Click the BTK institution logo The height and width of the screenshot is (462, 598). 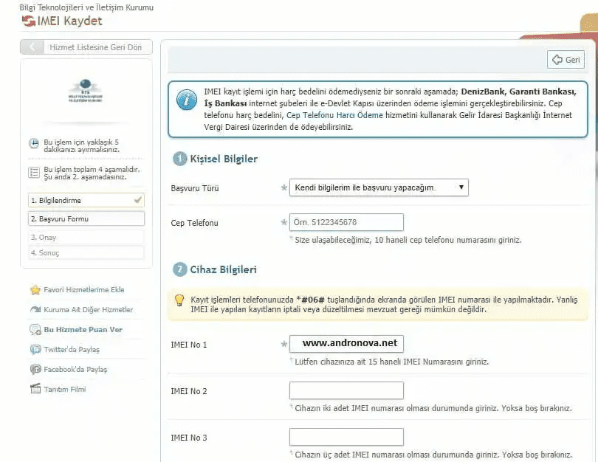(x=86, y=91)
